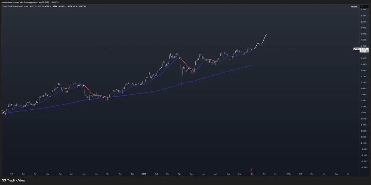Click the NEUTRAL badge above the chart
371x185 pixels.
pos(354,7)
